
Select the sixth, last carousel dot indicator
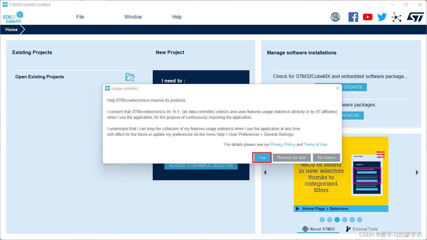click(x=360, y=220)
